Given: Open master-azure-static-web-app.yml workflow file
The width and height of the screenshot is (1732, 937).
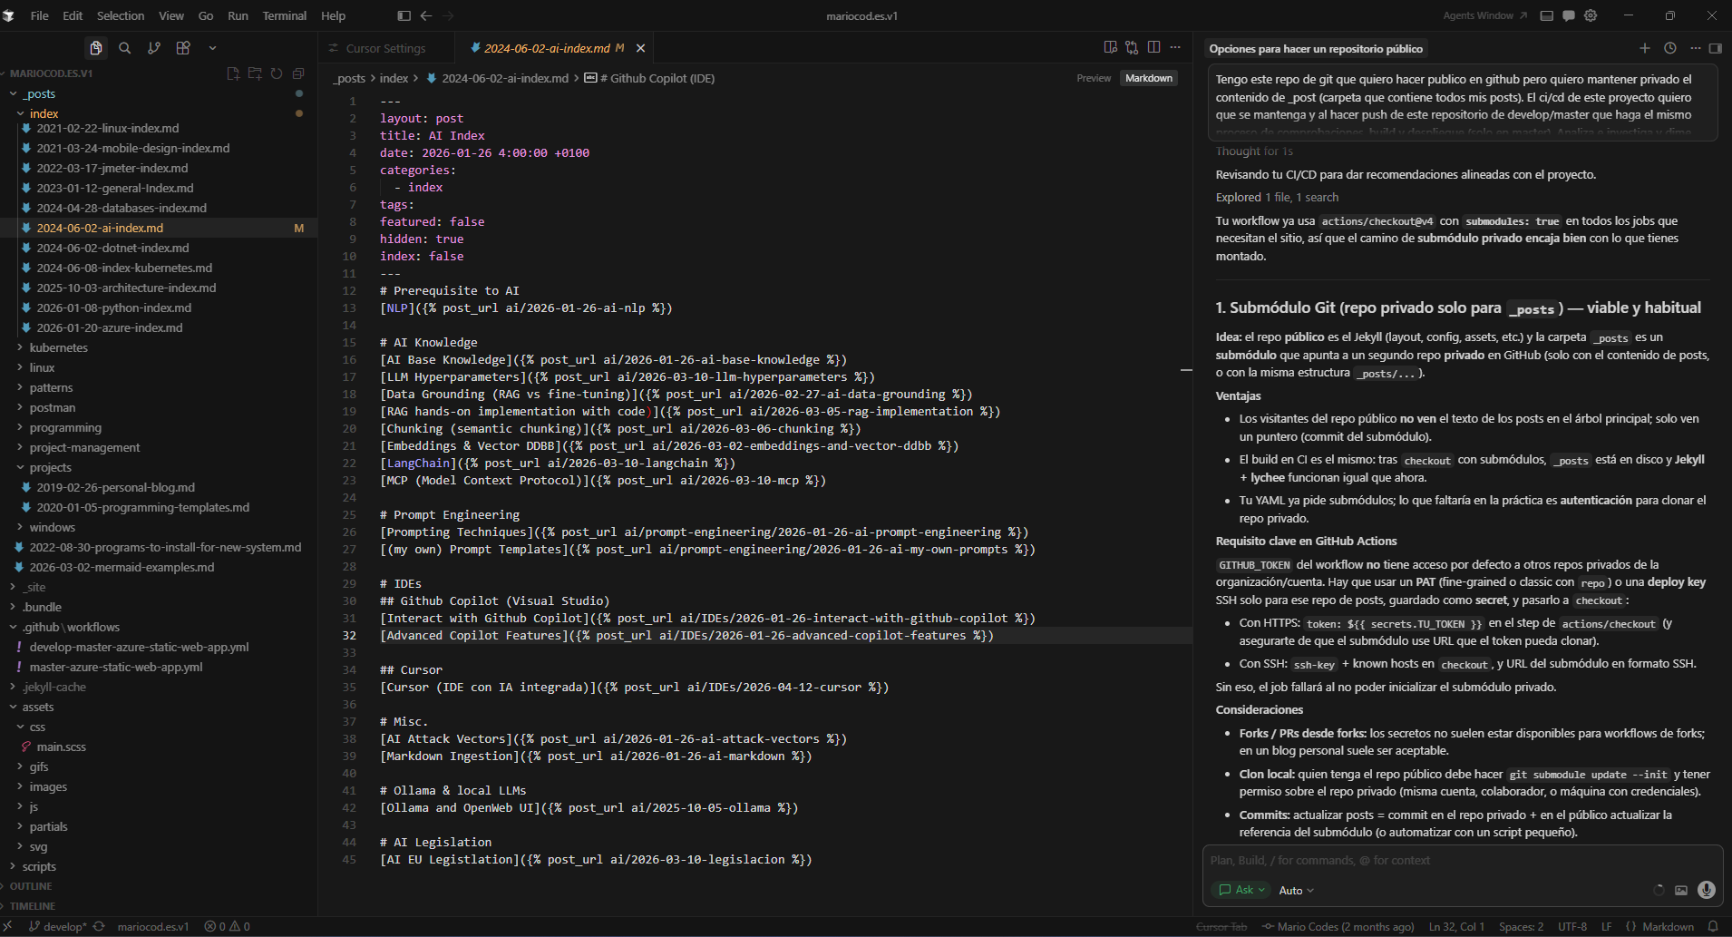Looking at the screenshot, I should pos(158,667).
